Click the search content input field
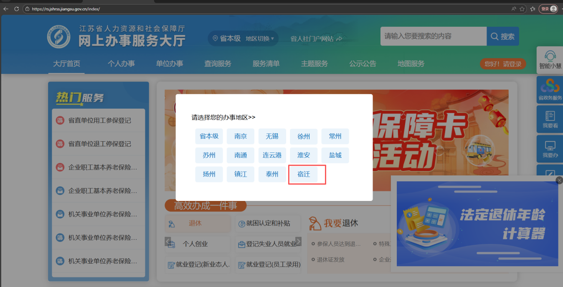 tap(433, 36)
